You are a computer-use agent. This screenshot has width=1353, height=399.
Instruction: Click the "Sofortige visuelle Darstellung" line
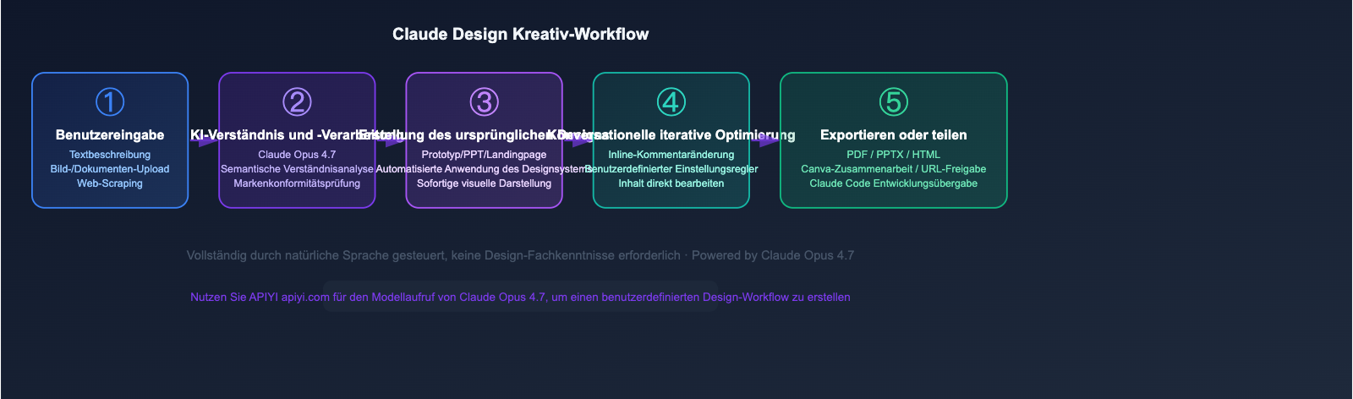pos(484,183)
